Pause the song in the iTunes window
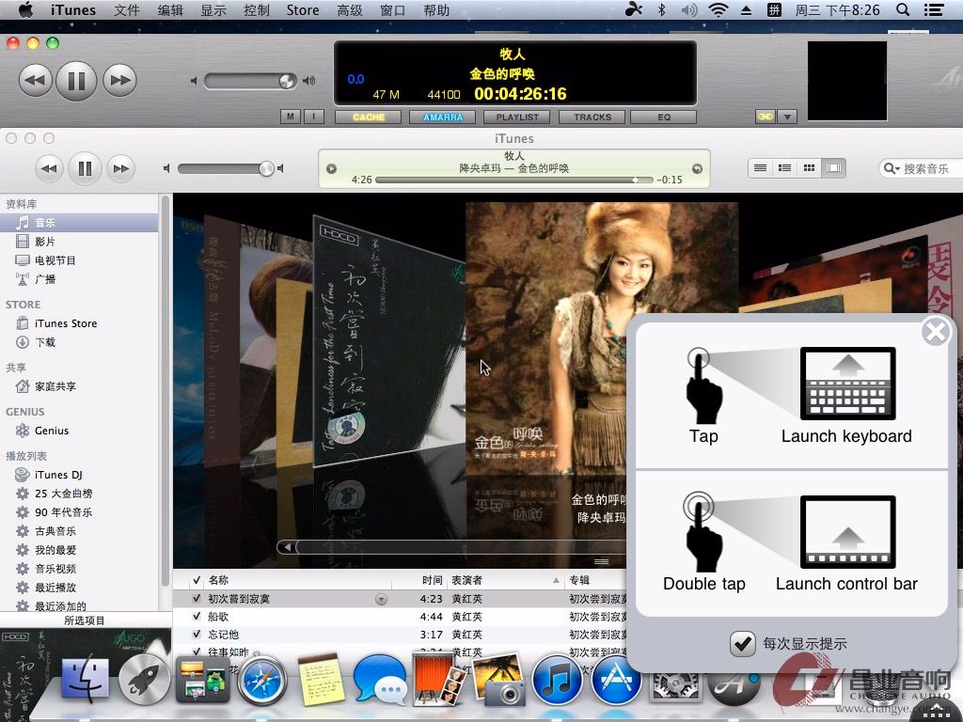 tap(85, 168)
